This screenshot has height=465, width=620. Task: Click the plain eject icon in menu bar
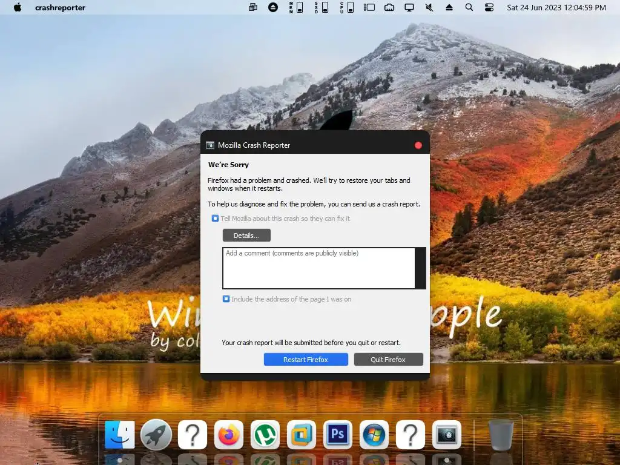pyautogui.click(x=449, y=7)
